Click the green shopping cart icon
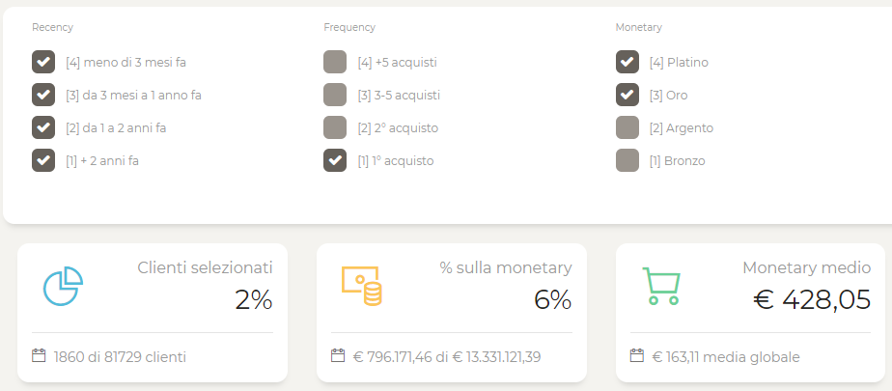892x391 pixels. coord(661,286)
